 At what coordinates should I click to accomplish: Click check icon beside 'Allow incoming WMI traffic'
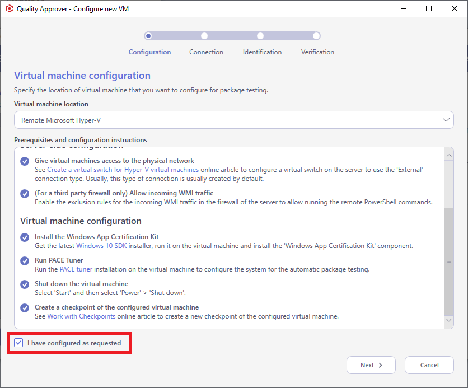click(25, 194)
